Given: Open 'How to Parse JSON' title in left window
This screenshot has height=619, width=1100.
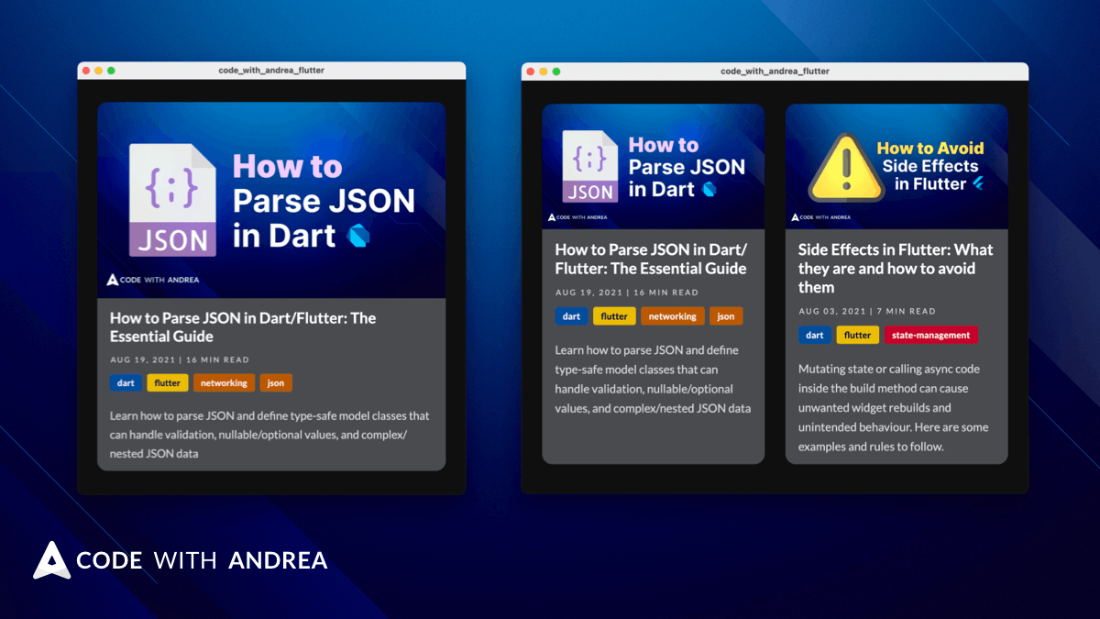Looking at the screenshot, I should [x=243, y=327].
